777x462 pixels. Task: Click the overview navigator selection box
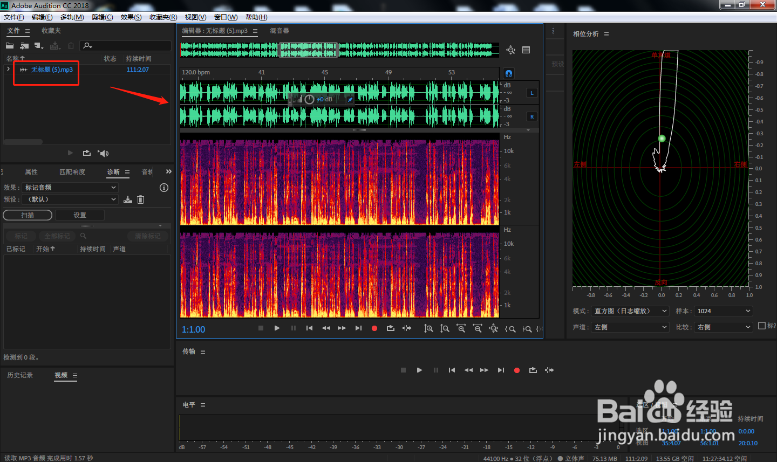[x=308, y=50]
